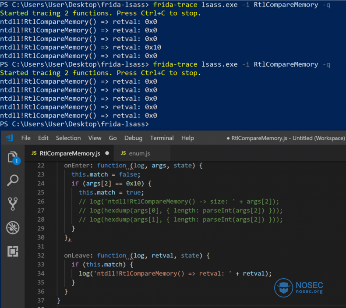Switch to the enum.js tab

[x=142, y=153]
